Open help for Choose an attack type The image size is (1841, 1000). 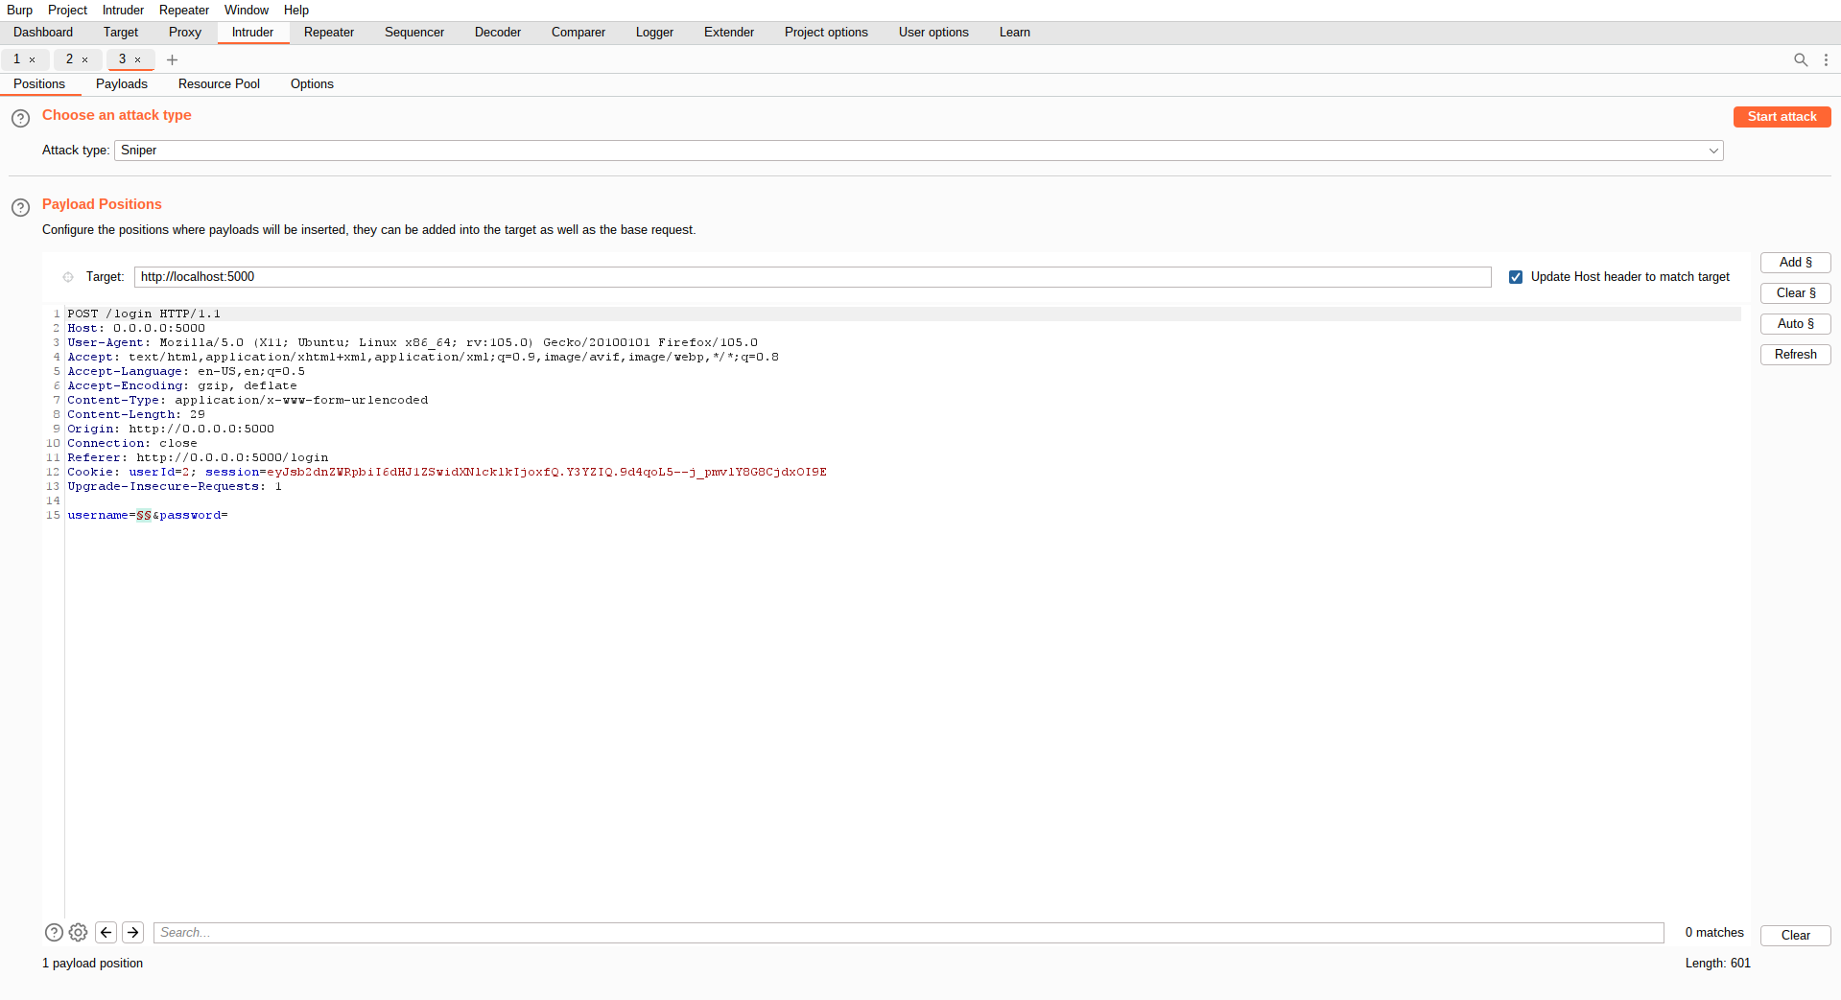(20, 118)
